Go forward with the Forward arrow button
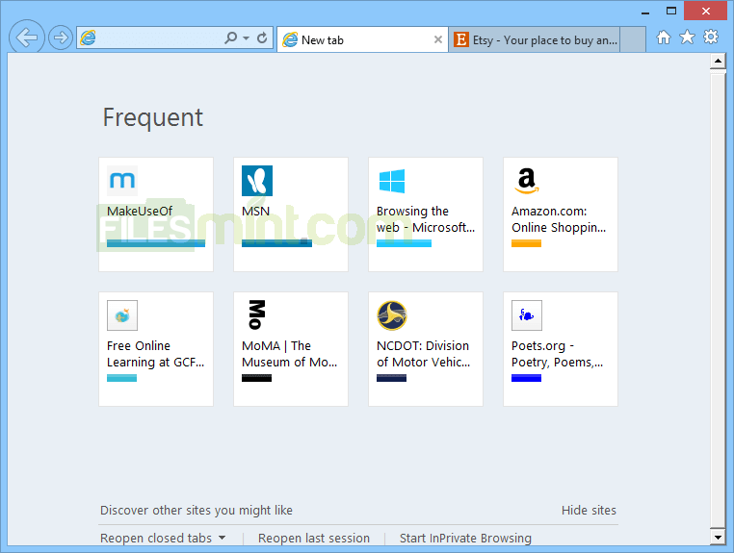Screen dimensions: 734x553 point(61,38)
